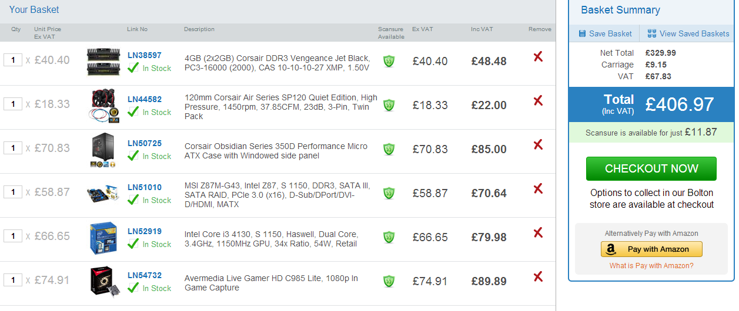739x311 pixels.
Task: Remove LN44582 Corsair SP120 fans with red X
Action: [x=537, y=101]
